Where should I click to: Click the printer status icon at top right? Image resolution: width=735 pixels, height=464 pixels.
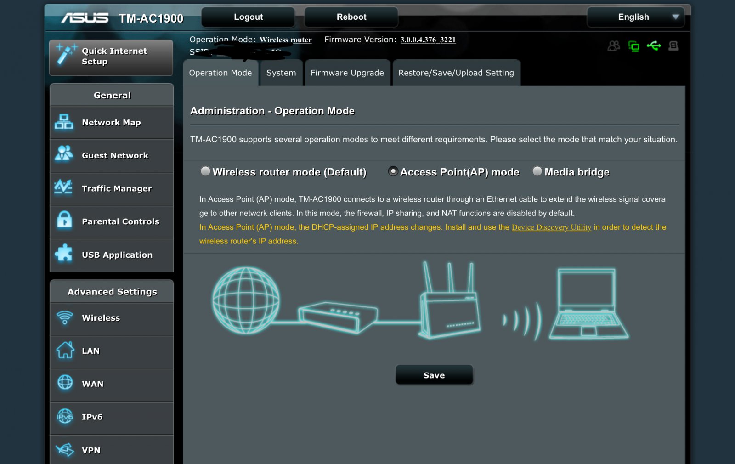pyautogui.click(x=673, y=45)
